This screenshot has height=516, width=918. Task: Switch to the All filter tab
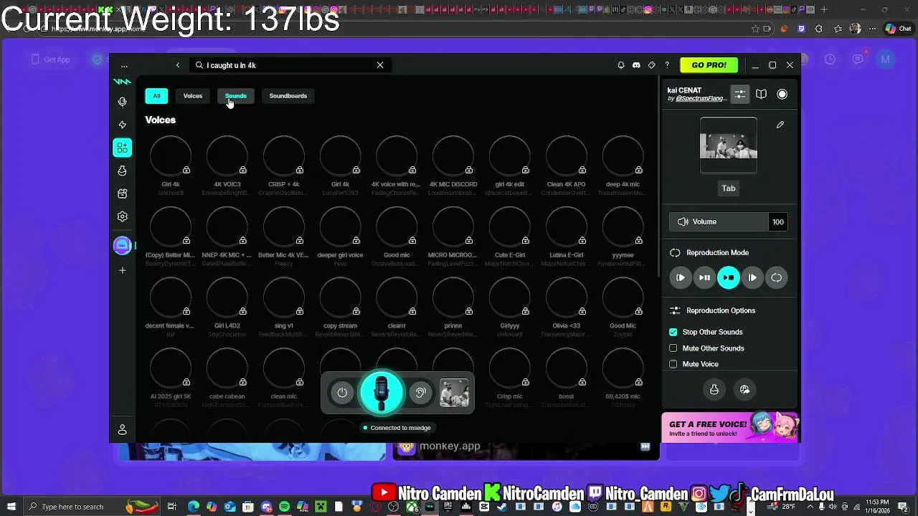pyautogui.click(x=156, y=96)
